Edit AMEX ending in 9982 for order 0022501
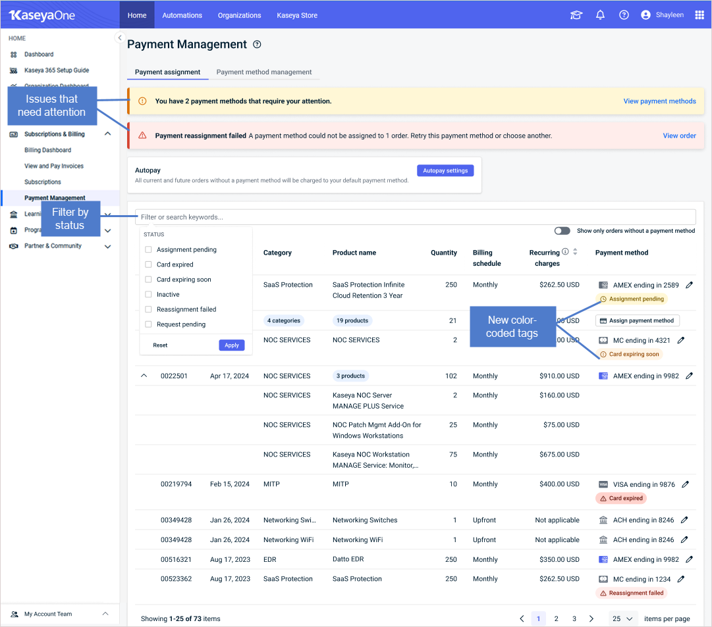The width and height of the screenshot is (712, 627). click(x=690, y=376)
